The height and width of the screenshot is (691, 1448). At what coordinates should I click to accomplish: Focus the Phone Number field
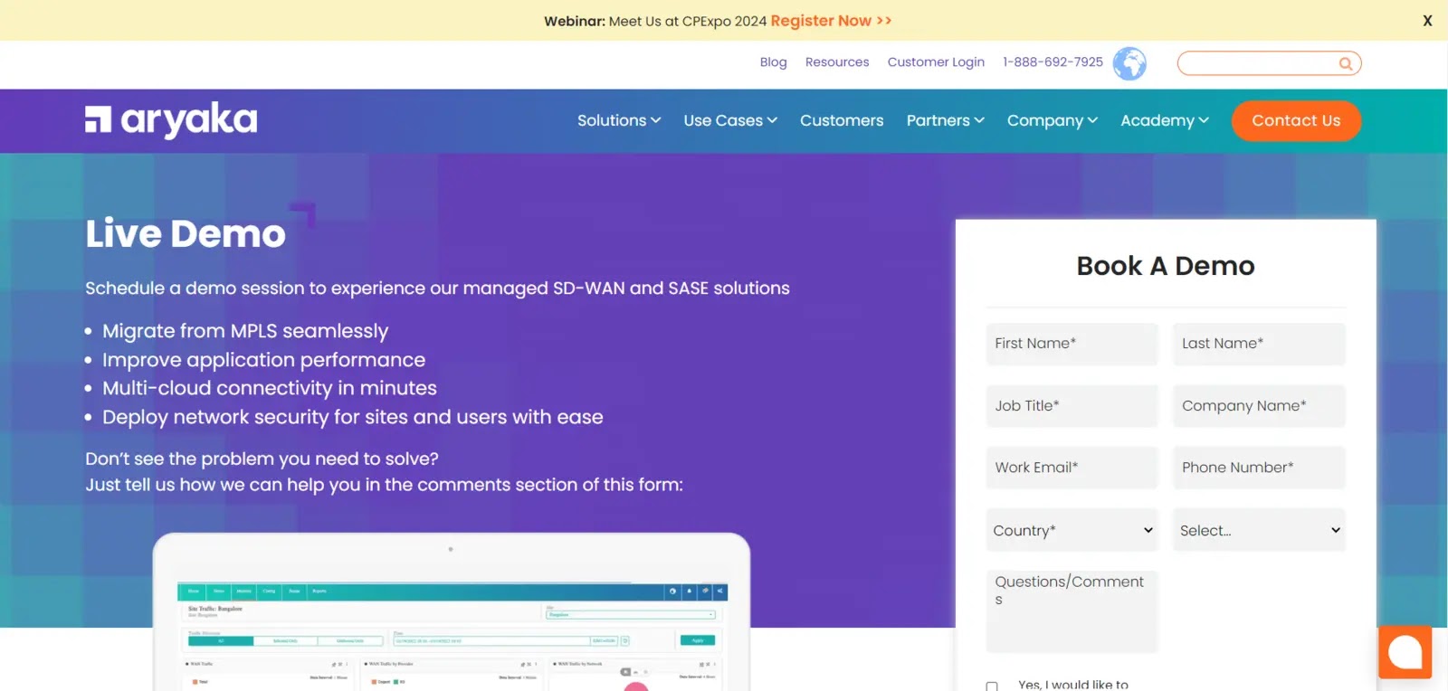pos(1259,468)
